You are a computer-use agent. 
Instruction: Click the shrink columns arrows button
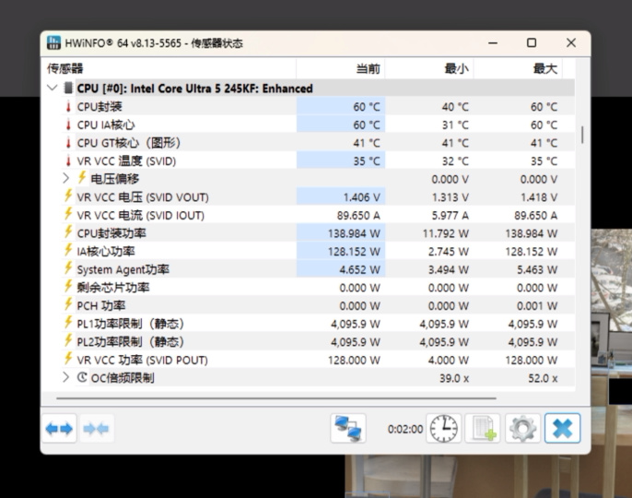97,428
